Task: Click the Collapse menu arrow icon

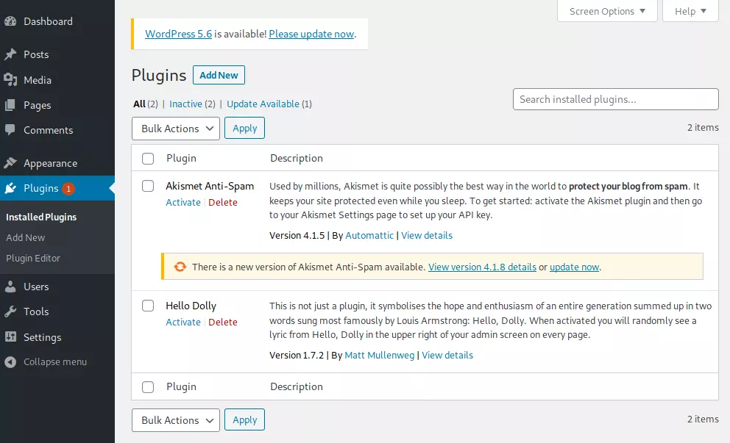Action: 10,361
